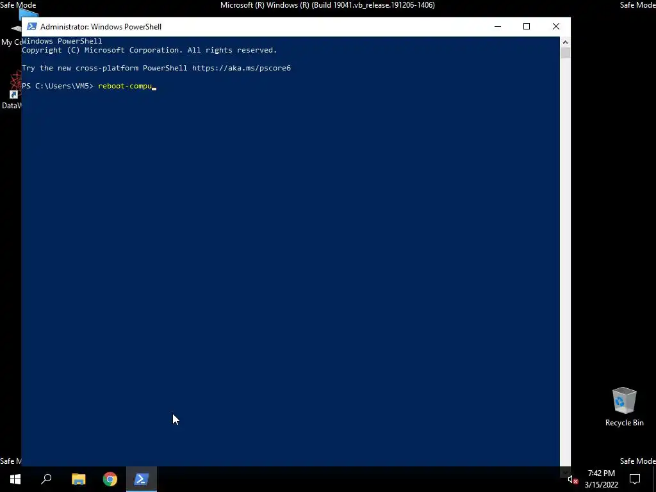Minimize the PowerShell window
The height and width of the screenshot is (492, 656).
pos(497,26)
